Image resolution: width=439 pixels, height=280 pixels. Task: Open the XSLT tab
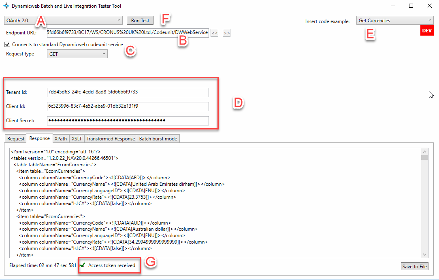[x=77, y=139]
